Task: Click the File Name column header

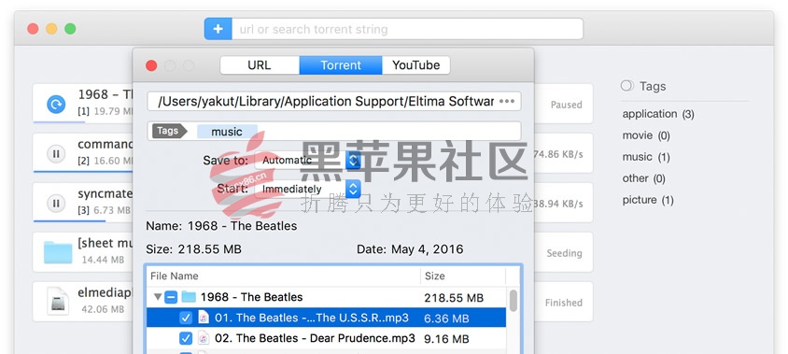Action: pyautogui.click(x=285, y=276)
